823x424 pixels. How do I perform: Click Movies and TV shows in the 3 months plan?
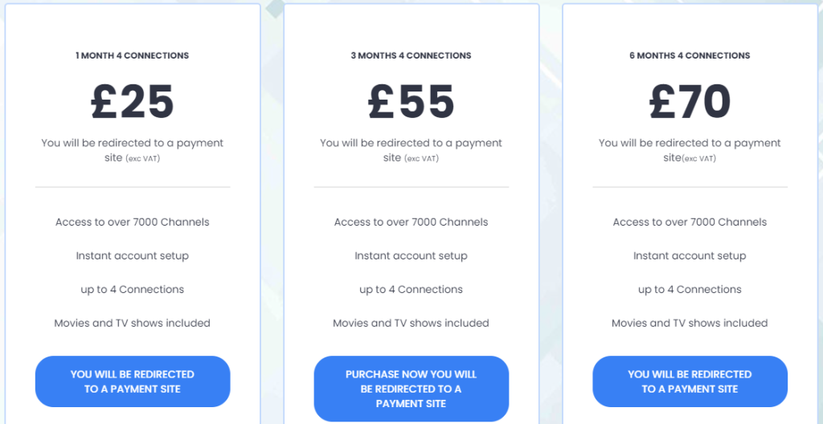[x=411, y=323]
